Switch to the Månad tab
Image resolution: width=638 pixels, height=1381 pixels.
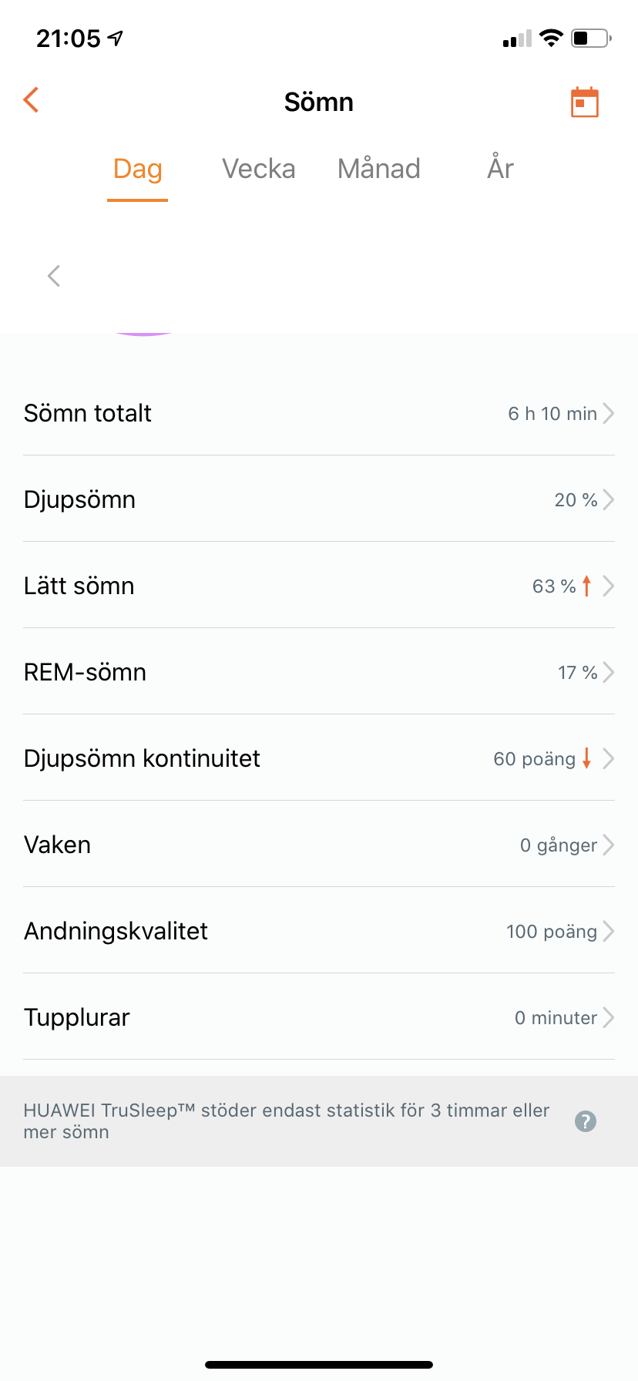click(x=378, y=169)
